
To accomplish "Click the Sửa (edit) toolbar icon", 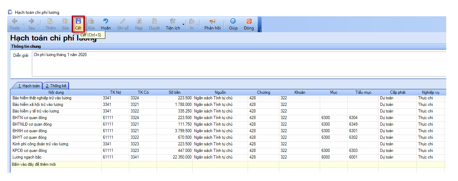I will [65, 21].
